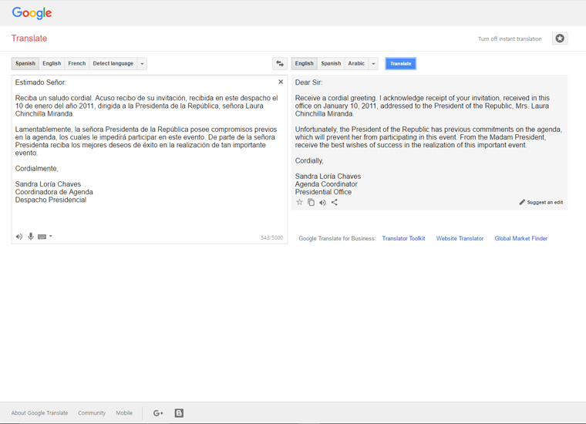Click the blue Translate button
Screen dimensions: 586x424
pos(401,63)
